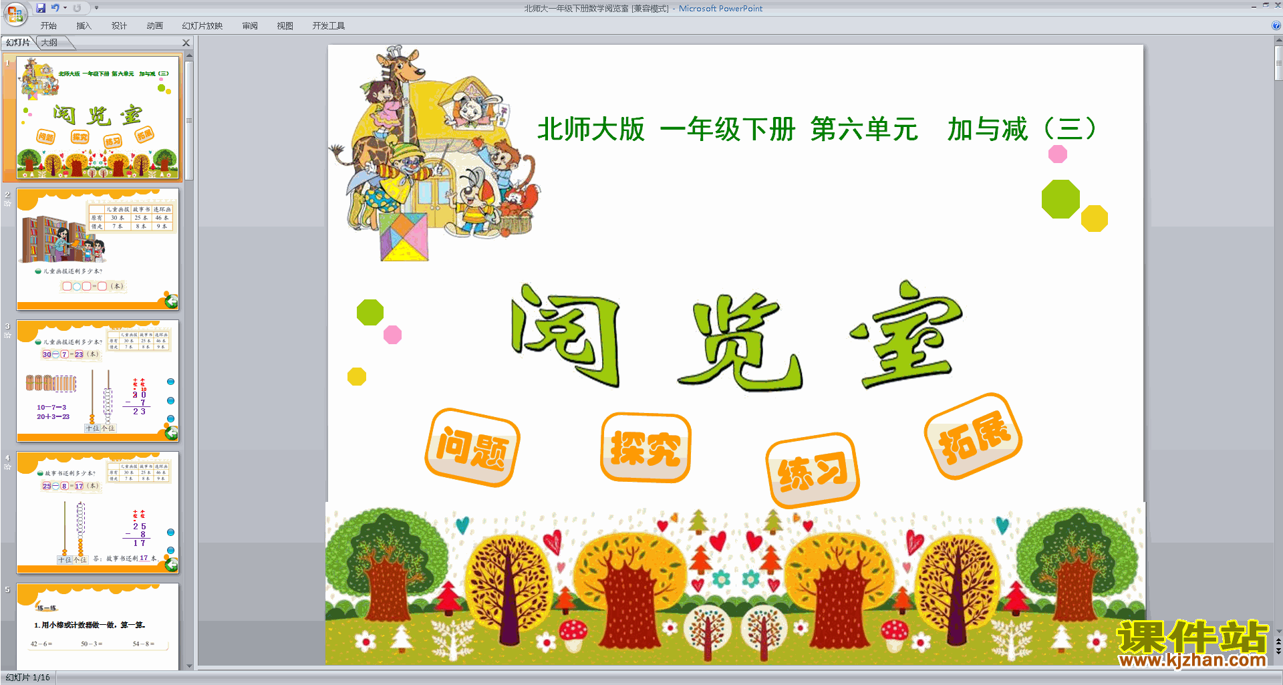Image resolution: width=1283 pixels, height=685 pixels.
Task: Select slide 4 thumbnail
Action: (98, 512)
